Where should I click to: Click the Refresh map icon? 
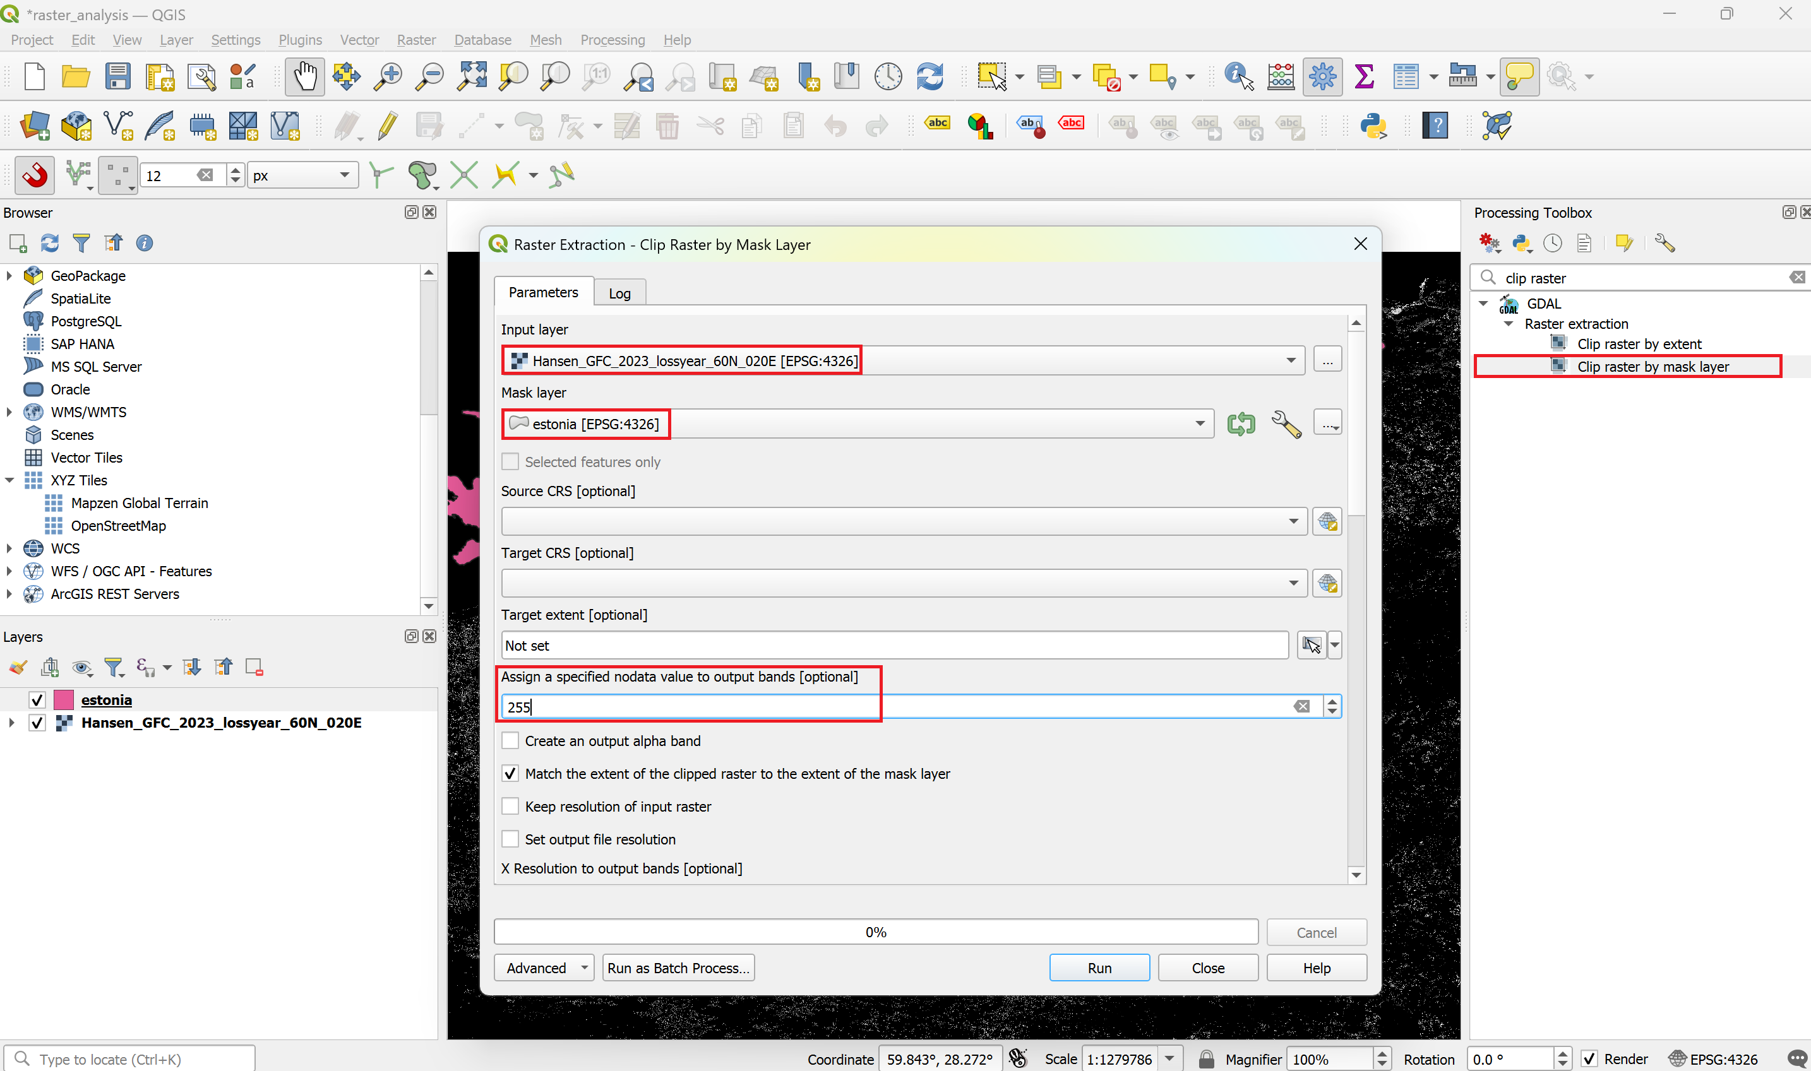(930, 76)
